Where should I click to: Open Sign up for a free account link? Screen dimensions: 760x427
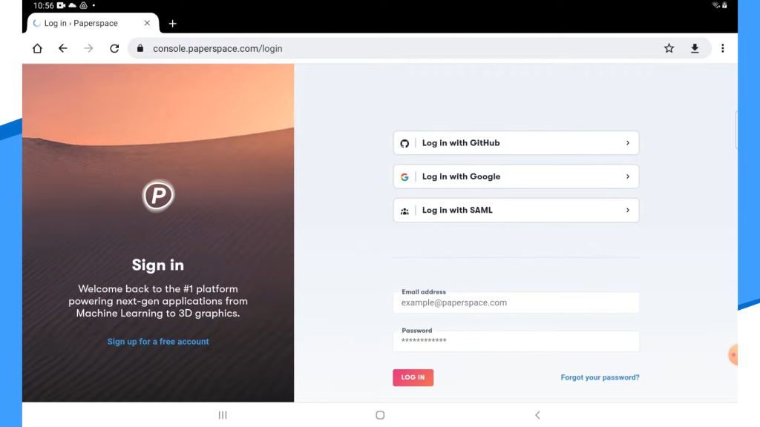(158, 341)
